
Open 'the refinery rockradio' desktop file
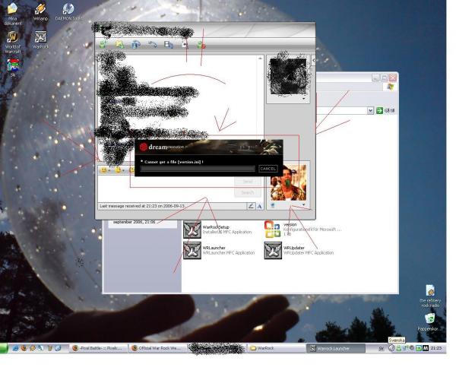pyautogui.click(x=430, y=296)
